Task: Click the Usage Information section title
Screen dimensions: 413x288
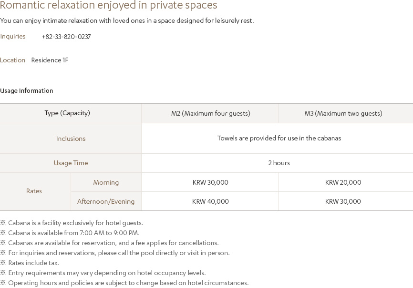Action: point(27,90)
